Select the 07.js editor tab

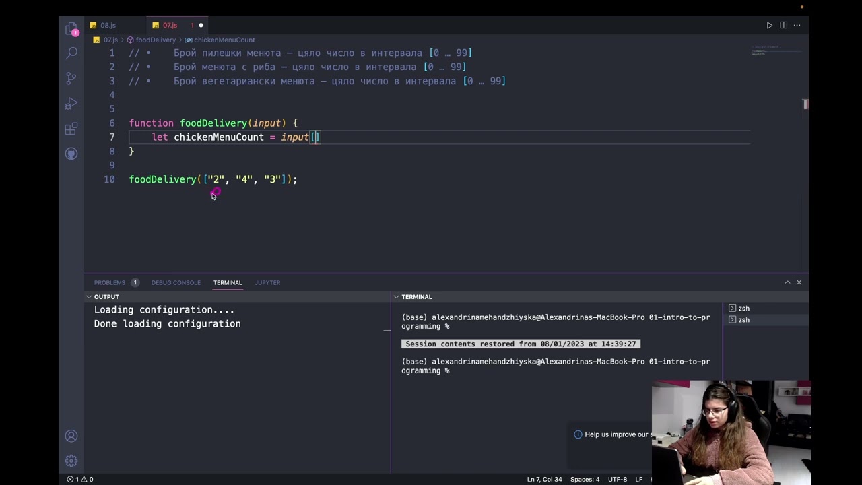coord(170,26)
